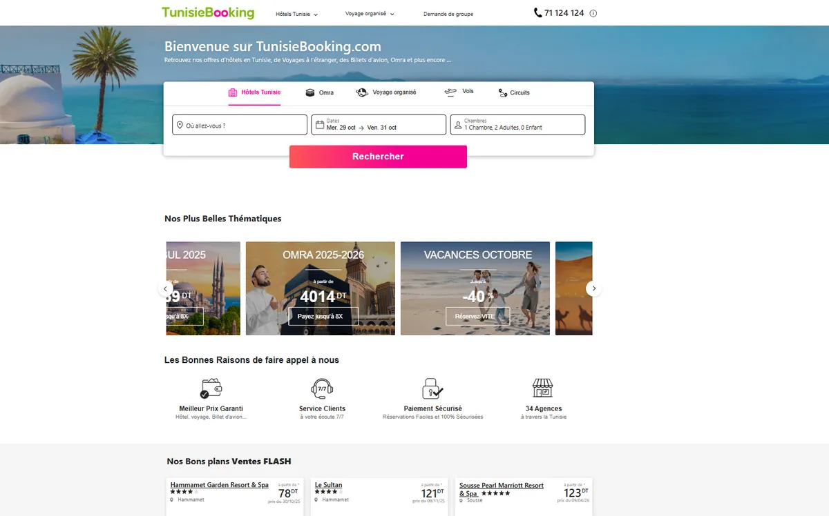Image resolution: width=829 pixels, height=516 pixels.
Task: Click the TunisieBooking logo
Action: pos(208,13)
